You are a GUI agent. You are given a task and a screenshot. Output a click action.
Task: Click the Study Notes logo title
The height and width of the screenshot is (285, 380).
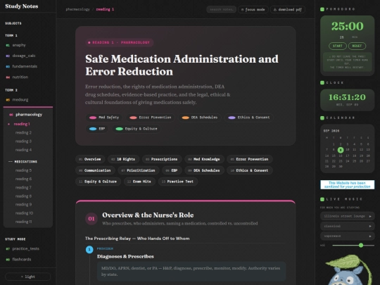(22, 6)
